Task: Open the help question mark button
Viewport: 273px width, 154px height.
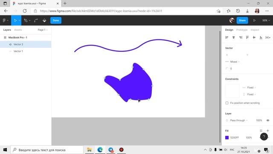Action: (x=264, y=136)
